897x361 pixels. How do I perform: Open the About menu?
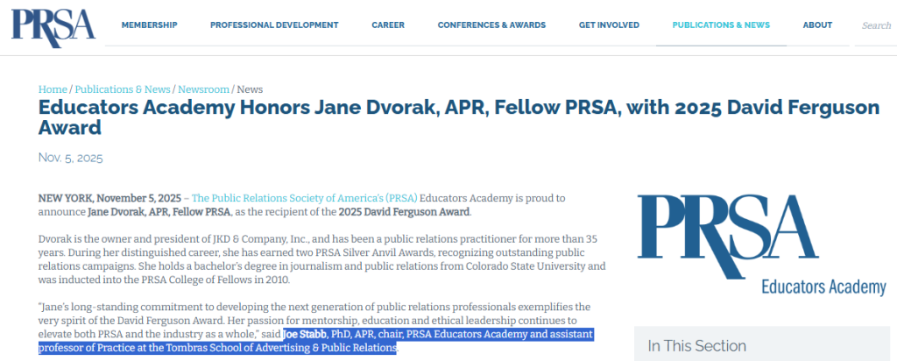point(817,25)
